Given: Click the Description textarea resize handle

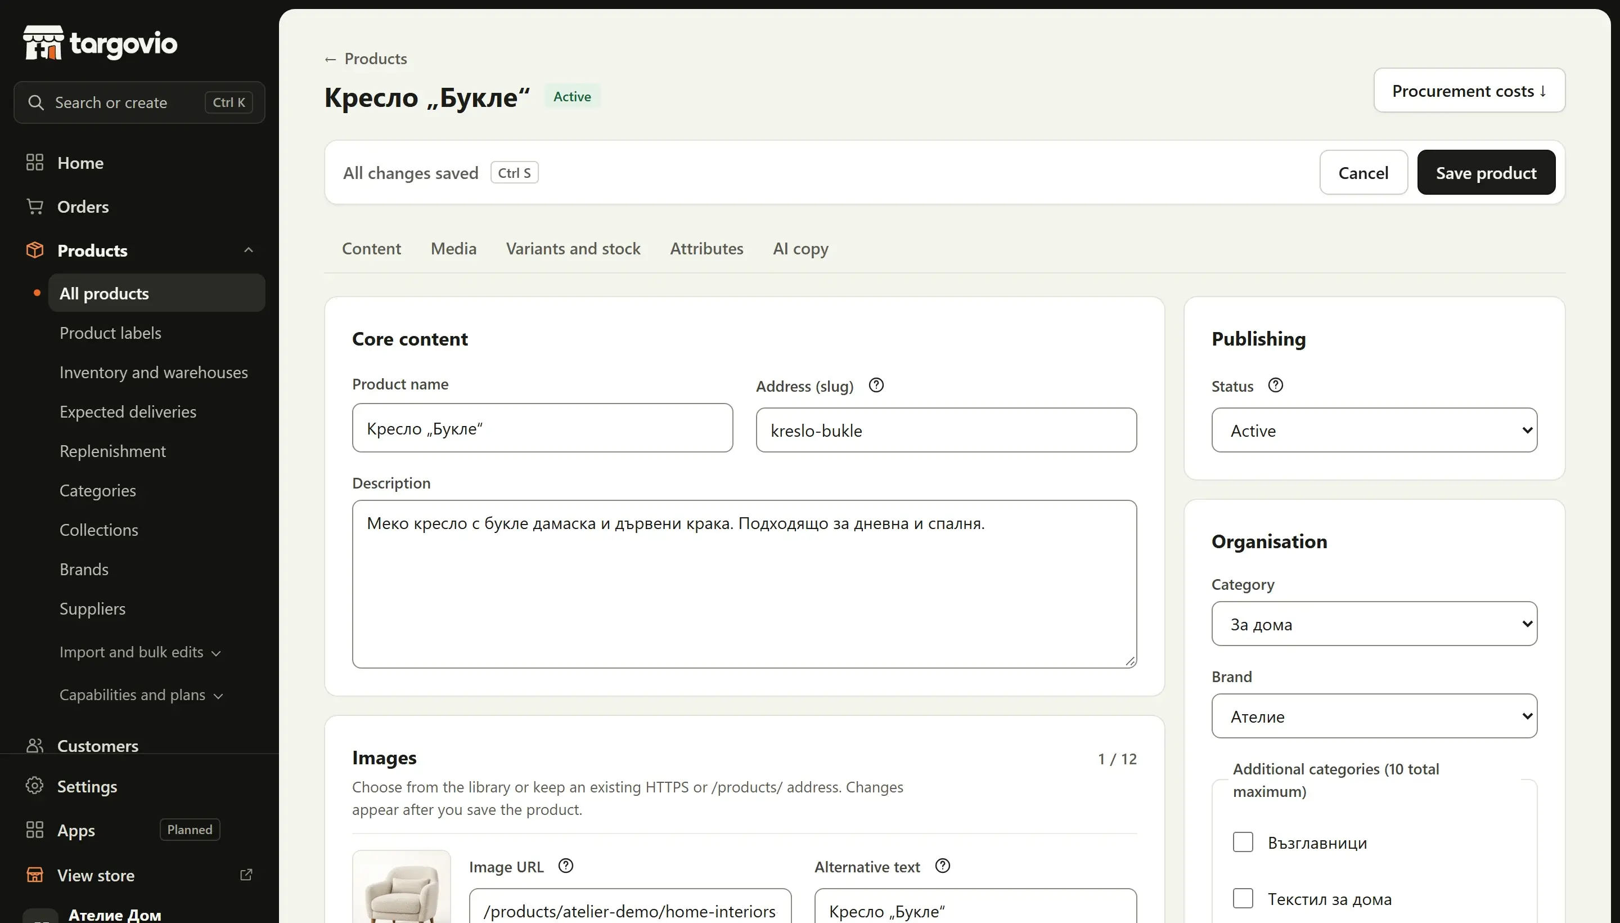Looking at the screenshot, I should point(1130,661).
